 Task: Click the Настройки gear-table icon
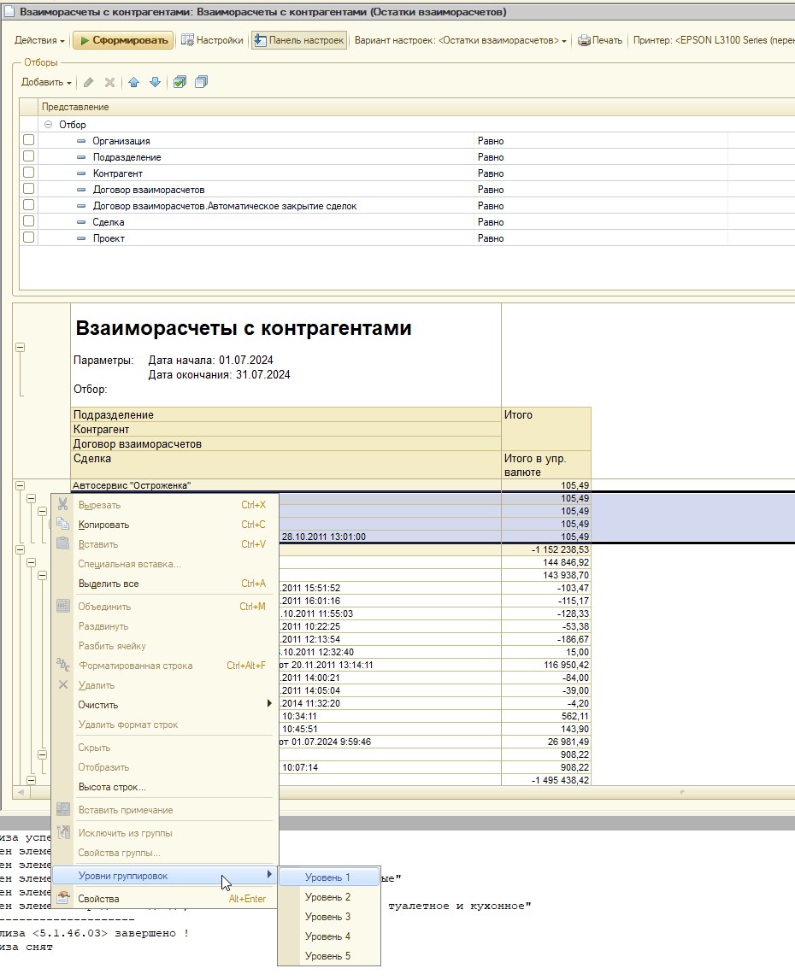[187, 40]
